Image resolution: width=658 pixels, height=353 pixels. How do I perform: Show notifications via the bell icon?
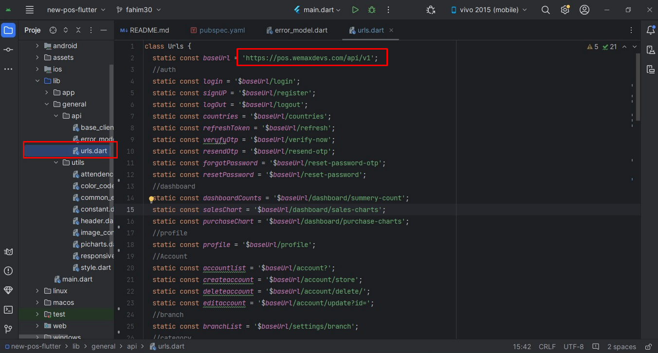[x=651, y=30]
